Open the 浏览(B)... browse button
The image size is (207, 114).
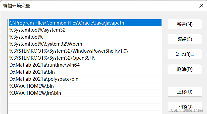click(x=185, y=54)
